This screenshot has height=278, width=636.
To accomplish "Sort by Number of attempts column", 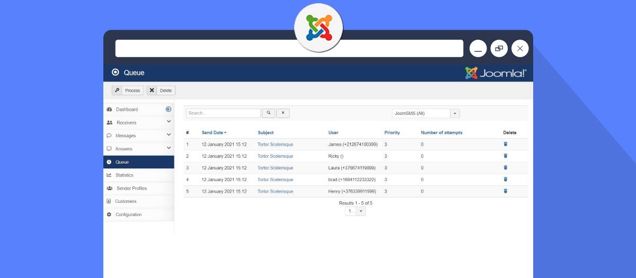I will click(441, 132).
